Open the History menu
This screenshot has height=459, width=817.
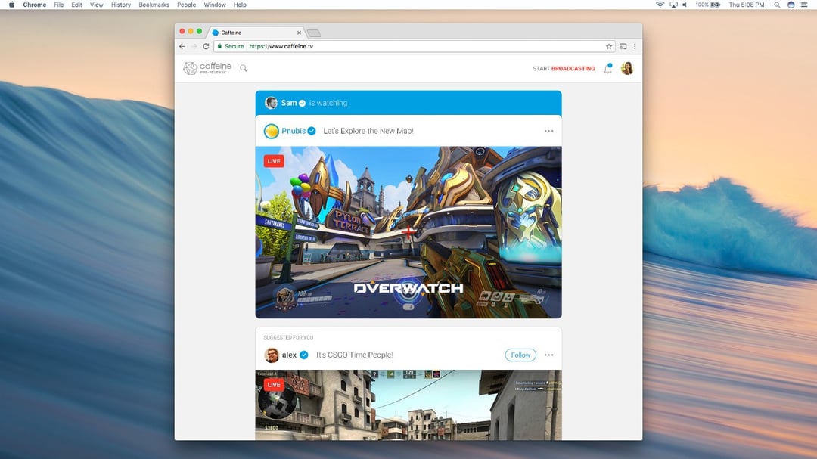point(121,5)
